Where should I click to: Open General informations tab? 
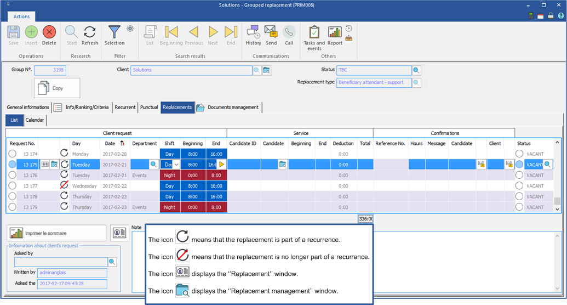pyautogui.click(x=28, y=107)
